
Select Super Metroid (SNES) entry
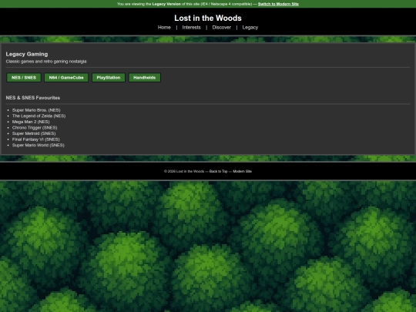click(34, 133)
